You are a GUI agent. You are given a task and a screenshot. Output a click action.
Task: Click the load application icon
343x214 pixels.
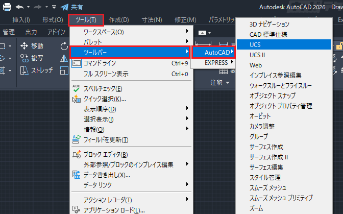pos(77,210)
